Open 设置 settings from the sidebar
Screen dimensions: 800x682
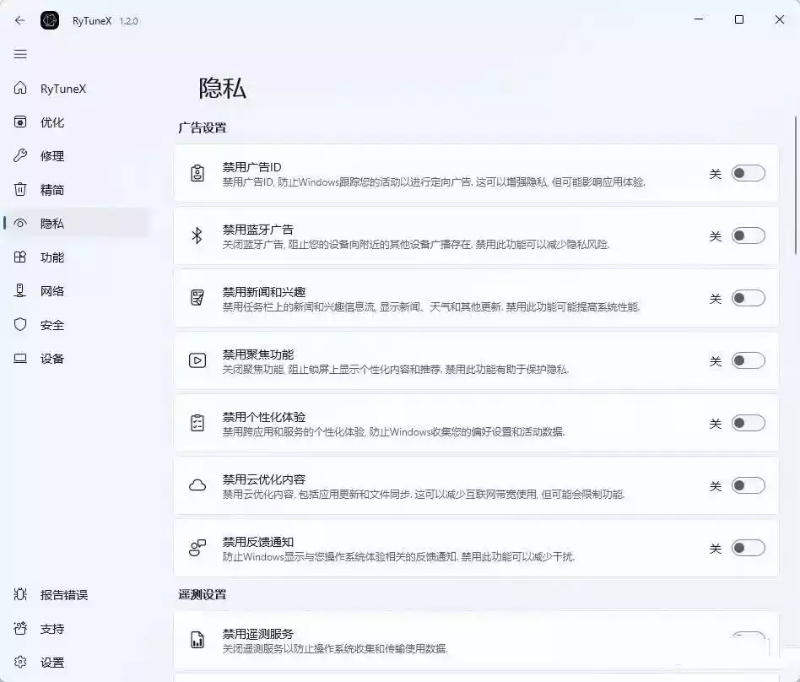[52, 663]
